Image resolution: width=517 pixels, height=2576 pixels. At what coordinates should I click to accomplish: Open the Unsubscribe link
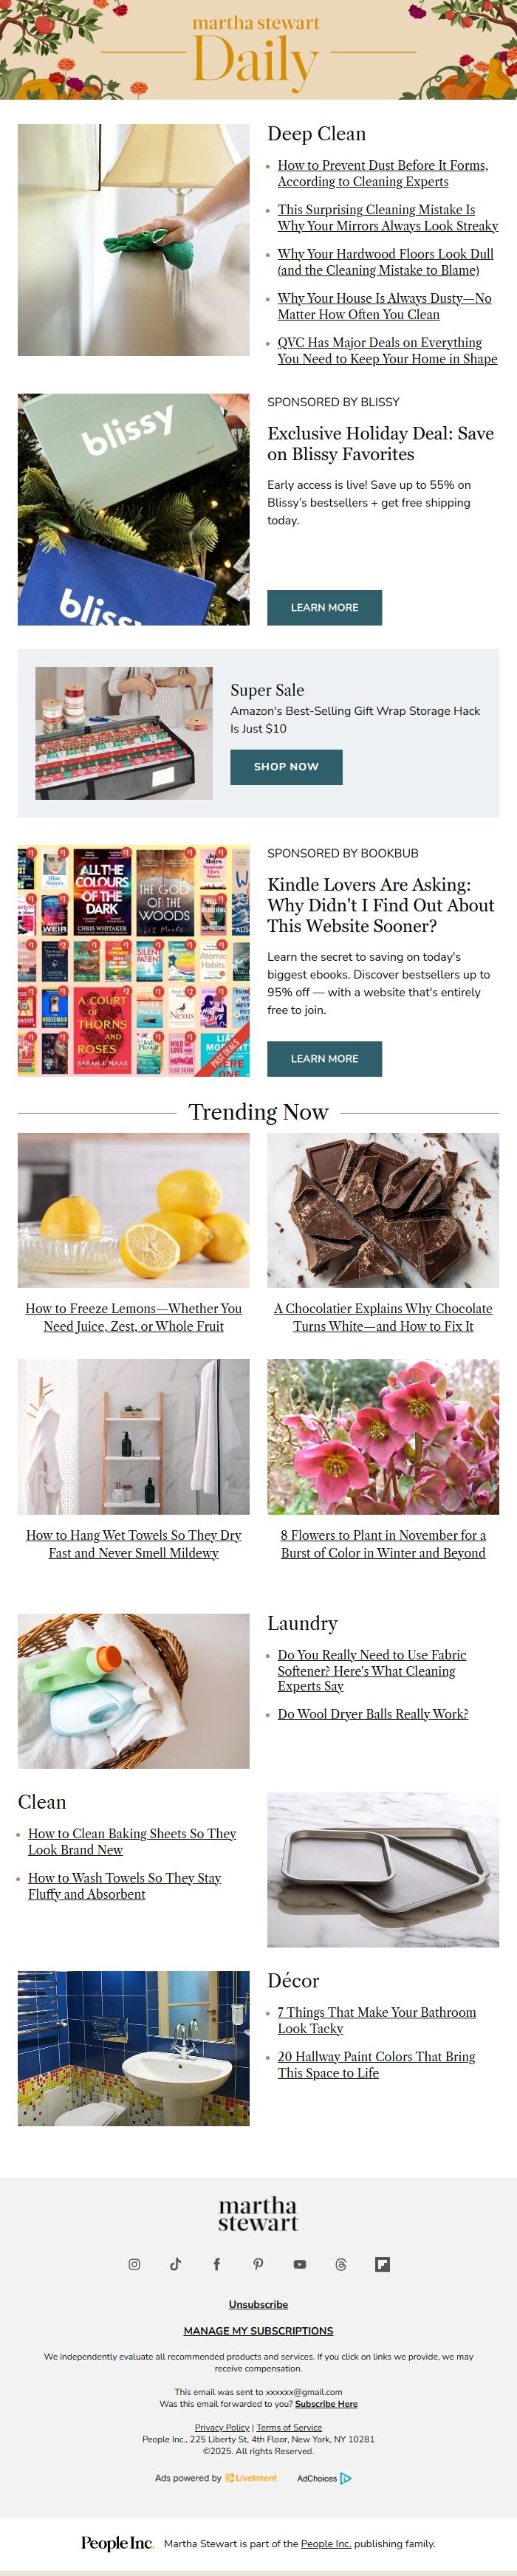click(258, 2304)
